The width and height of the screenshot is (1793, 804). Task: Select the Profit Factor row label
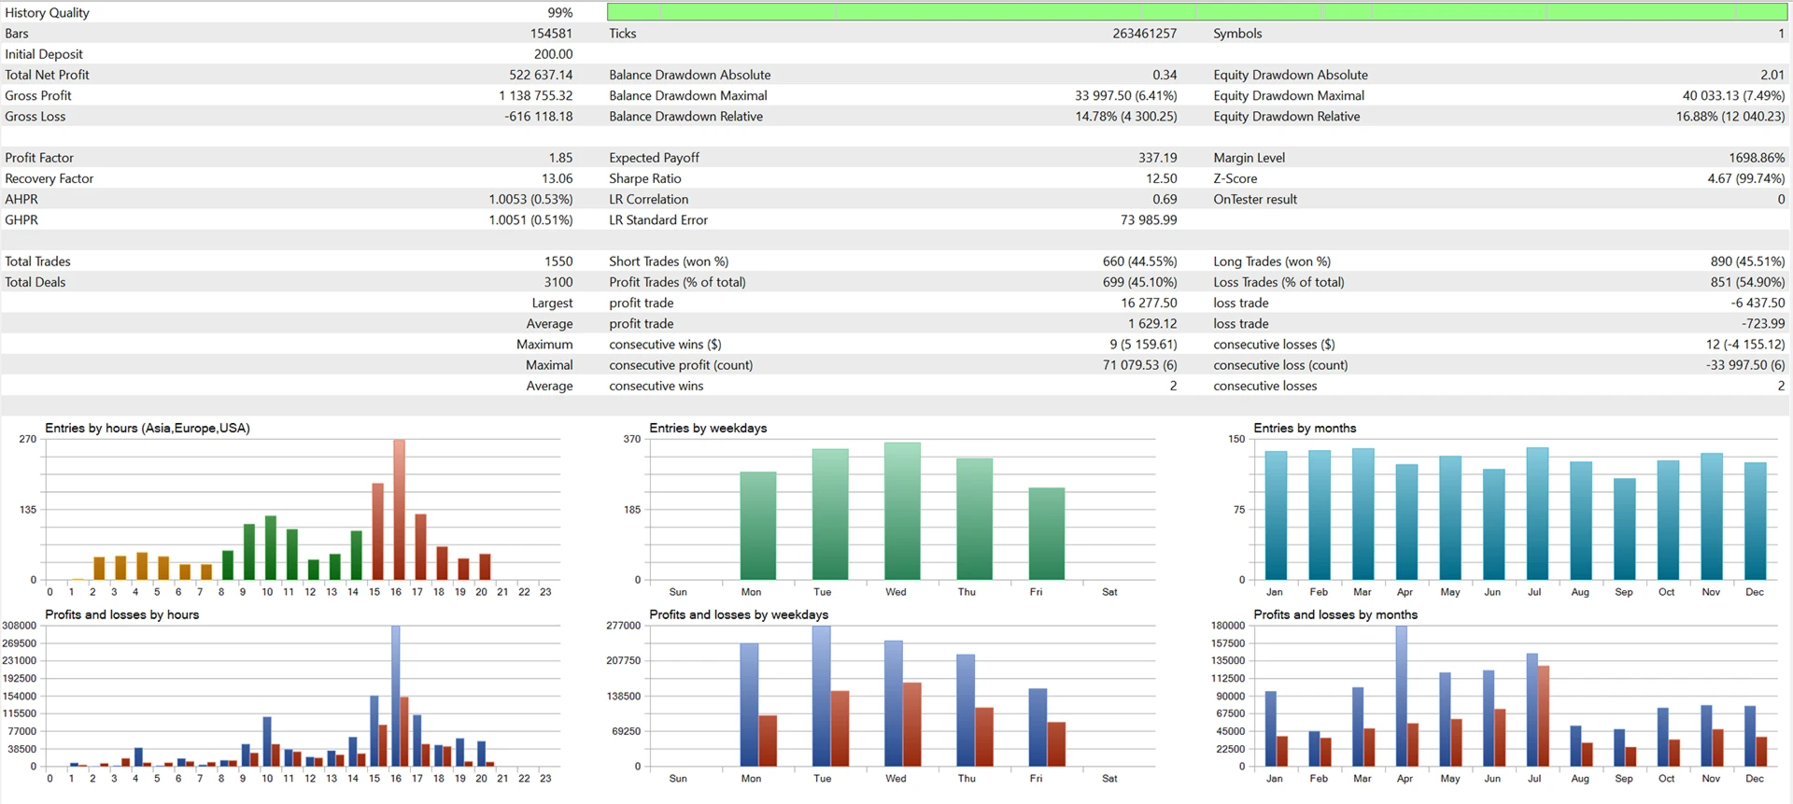pos(39,158)
